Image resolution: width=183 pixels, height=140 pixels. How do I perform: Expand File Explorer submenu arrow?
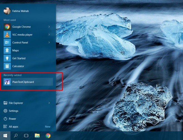(49, 103)
